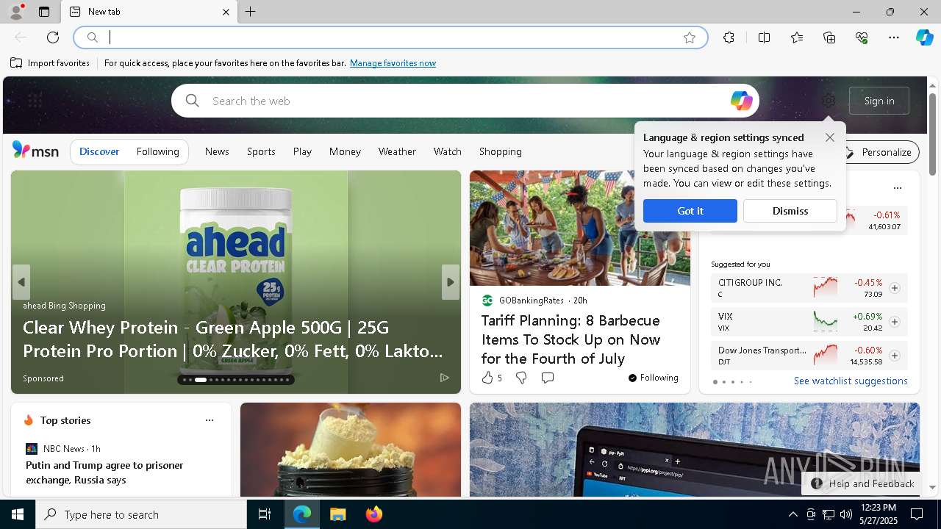941x529 pixels.
Task: Click the browser address bar
Action: tap(390, 37)
